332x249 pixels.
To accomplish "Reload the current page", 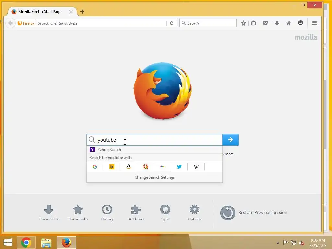I will point(172,23).
